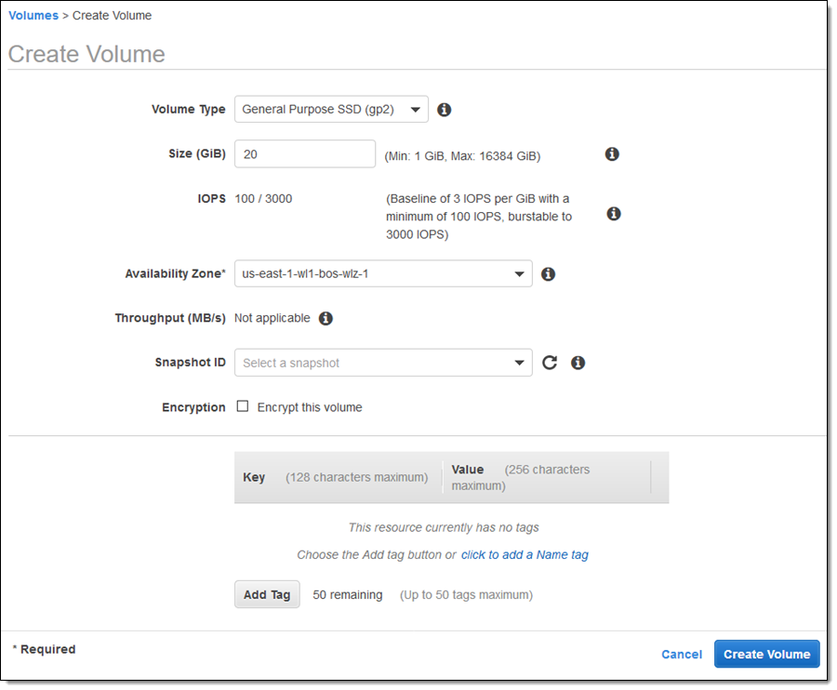Image resolution: width=837 pixels, height=690 pixels.
Task: Refresh the Snapshot ID list
Action: [x=550, y=363]
